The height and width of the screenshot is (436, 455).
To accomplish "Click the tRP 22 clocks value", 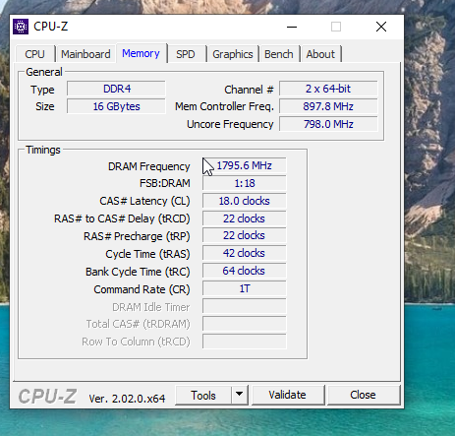I will (245, 235).
